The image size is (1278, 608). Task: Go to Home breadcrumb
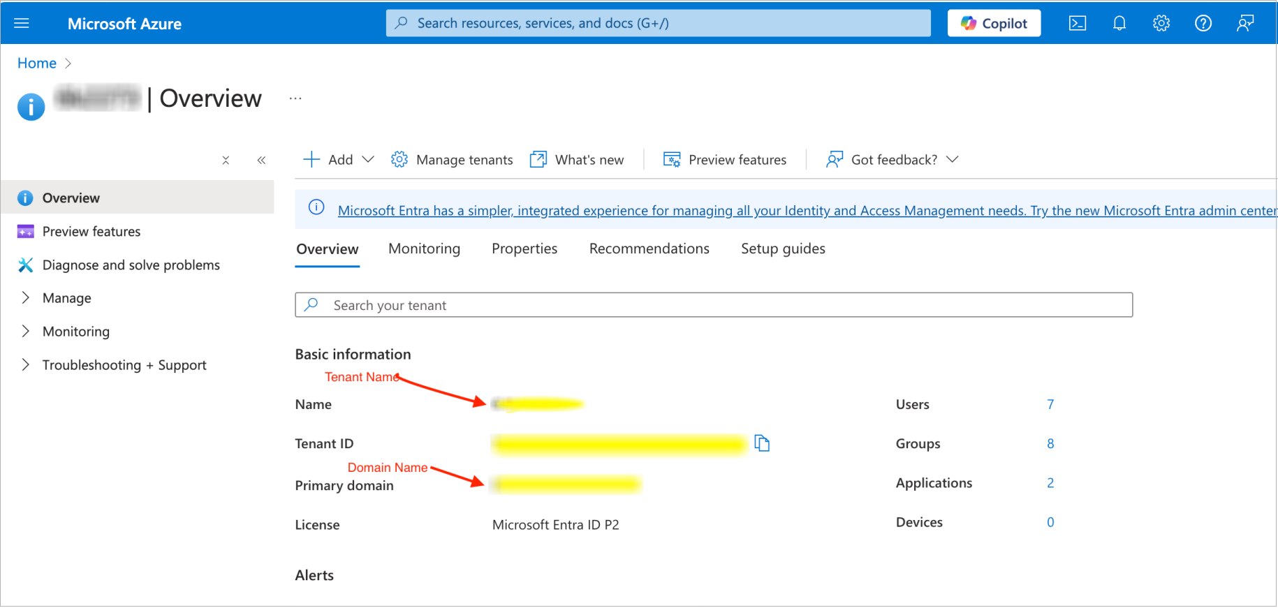(x=37, y=63)
